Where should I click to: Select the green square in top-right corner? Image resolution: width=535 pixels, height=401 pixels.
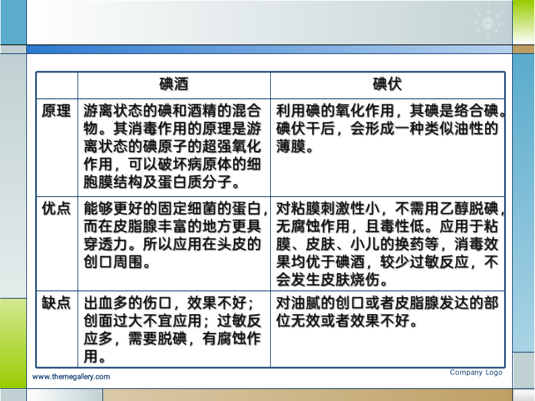tap(523, 22)
